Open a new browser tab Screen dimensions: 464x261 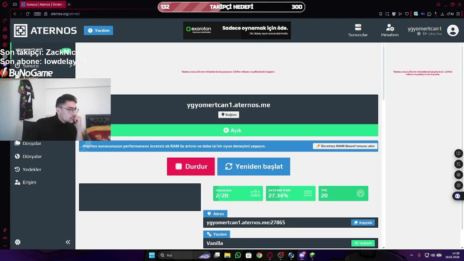point(69,4)
